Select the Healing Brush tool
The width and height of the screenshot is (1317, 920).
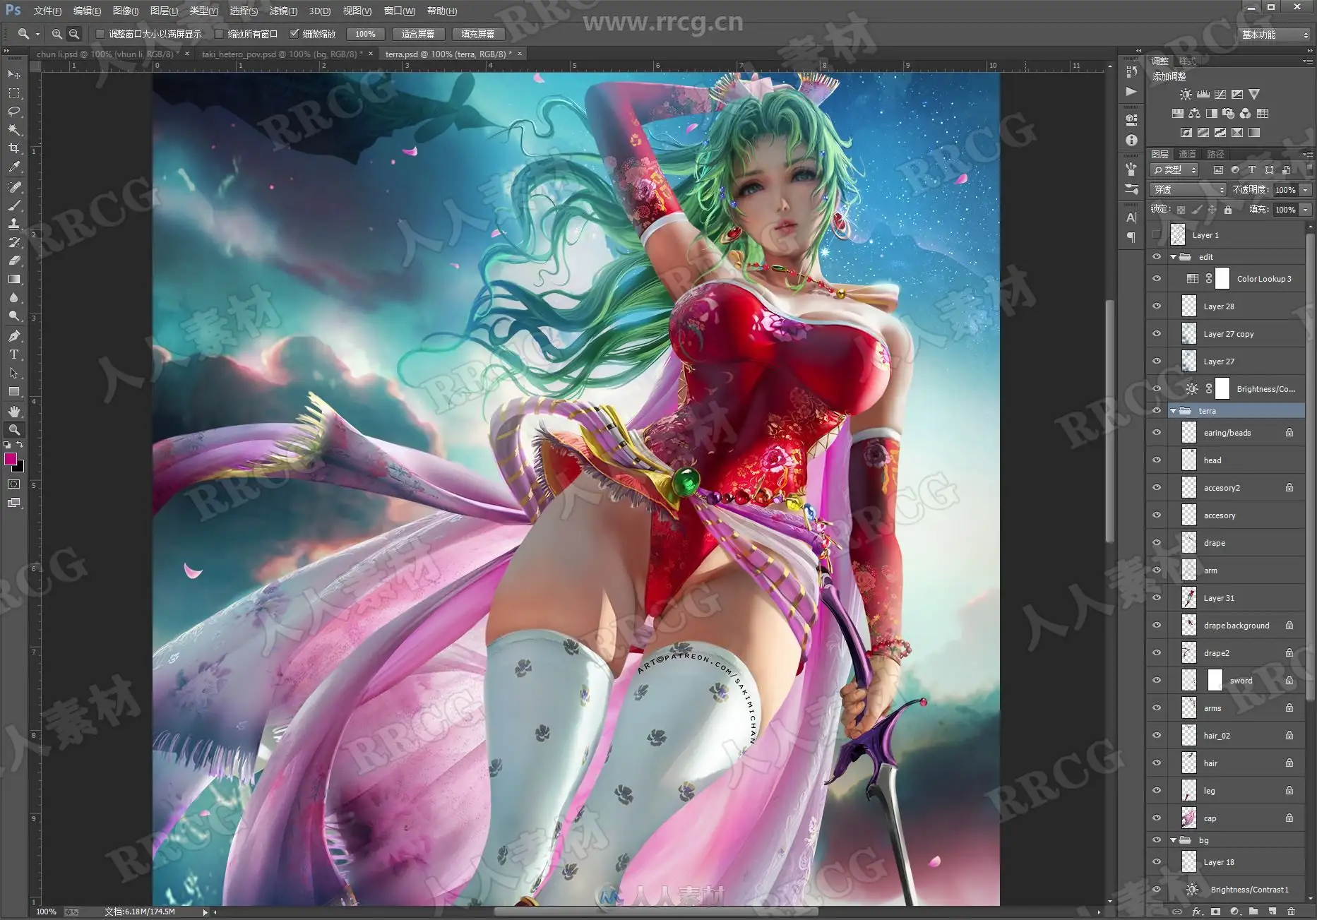click(x=13, y=187)
